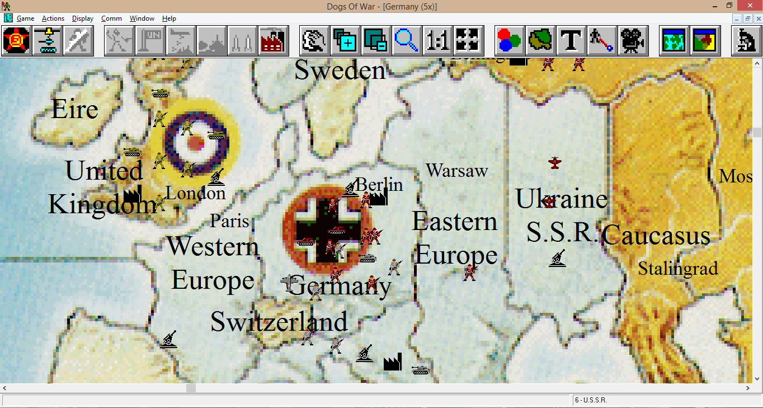This screenshot has width=763, height=408.
Task: Click the microscope toolbar icon
Action: click(747, 40)
